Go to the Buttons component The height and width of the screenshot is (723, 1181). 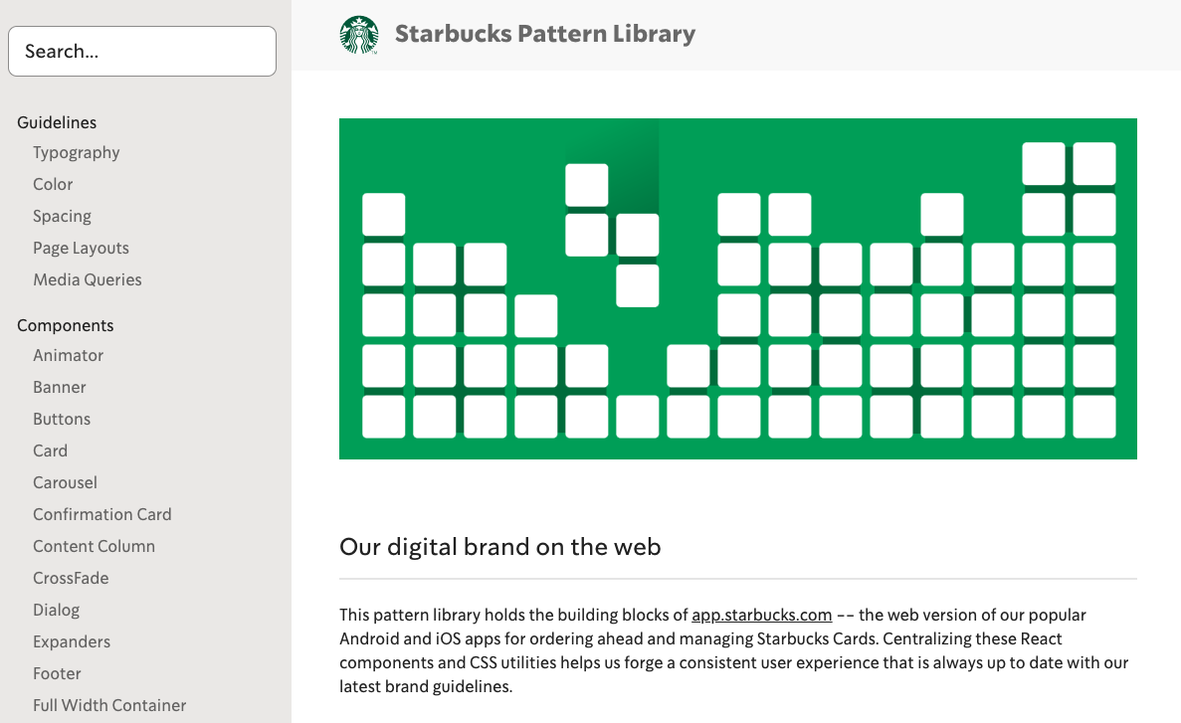tap(62, 419)
